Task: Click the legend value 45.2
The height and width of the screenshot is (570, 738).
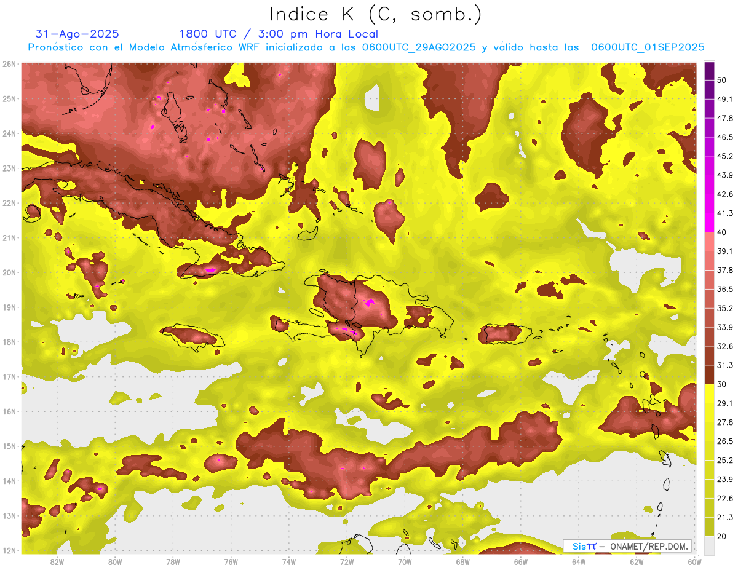Action: [x=724, y=156]
